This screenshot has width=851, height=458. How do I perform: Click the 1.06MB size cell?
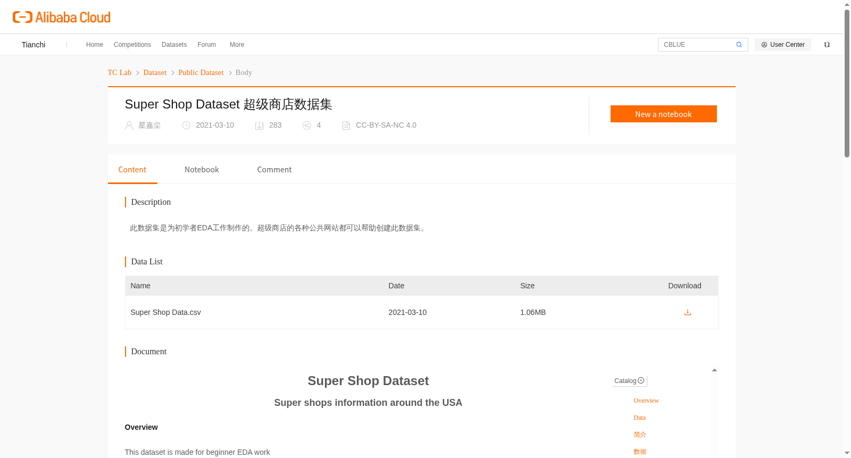[533, 312]
